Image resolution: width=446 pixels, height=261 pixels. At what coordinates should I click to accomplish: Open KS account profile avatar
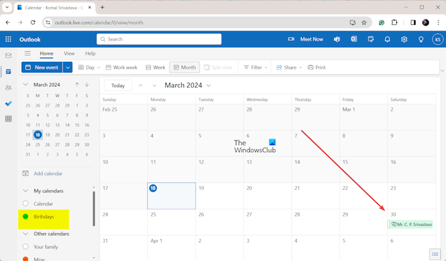click(438, 39)
